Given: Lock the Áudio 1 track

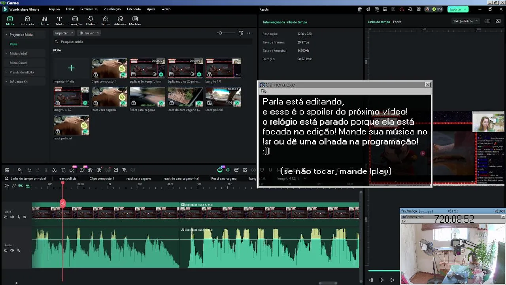Looking at the screenshot, I should click(6, 250).
